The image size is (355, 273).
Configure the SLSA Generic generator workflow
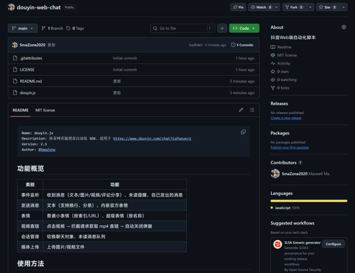[x=333, y=244]
